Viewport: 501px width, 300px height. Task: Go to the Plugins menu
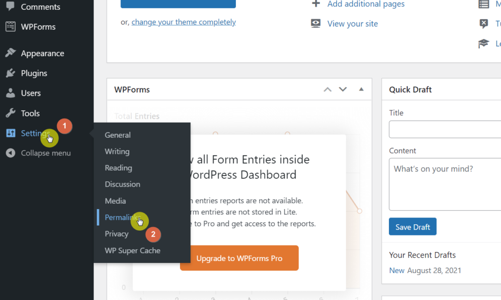[34, 73]
